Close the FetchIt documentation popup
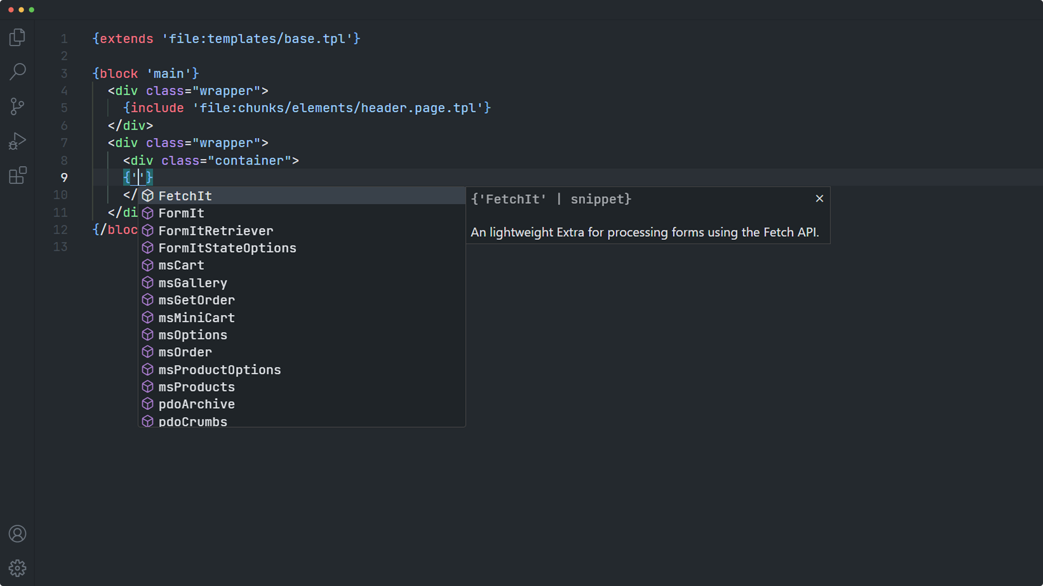 [x=819, y=199]
